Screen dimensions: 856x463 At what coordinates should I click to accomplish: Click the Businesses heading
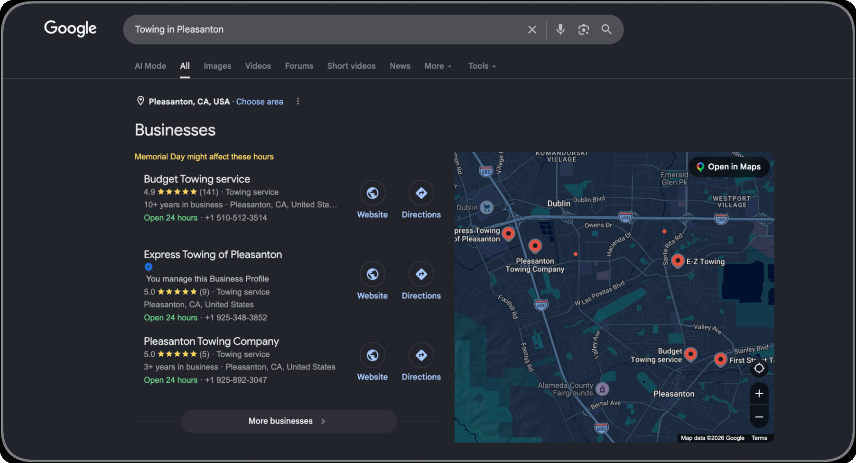(175, 130)
